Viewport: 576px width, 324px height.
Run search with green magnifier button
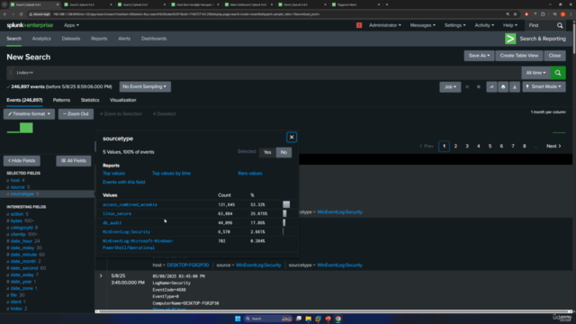[558, 73]
